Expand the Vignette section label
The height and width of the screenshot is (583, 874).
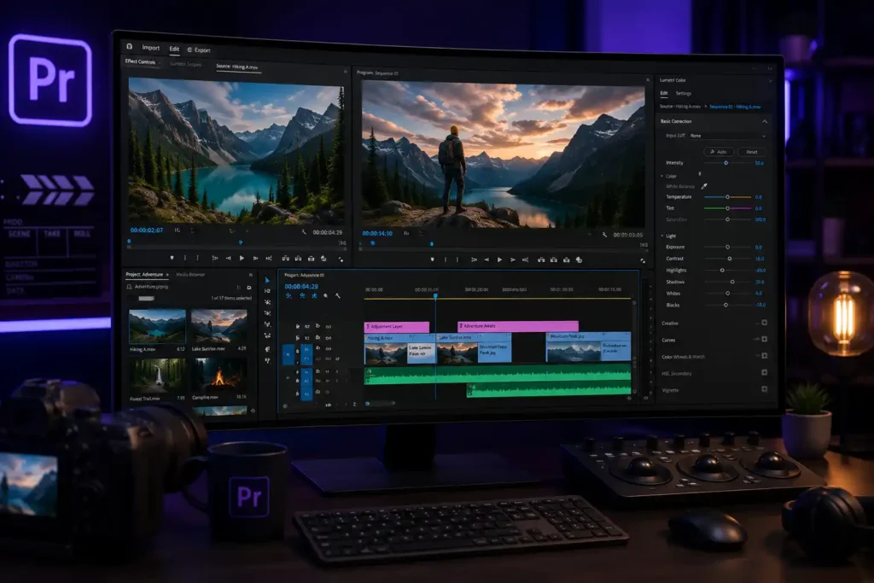point(670,390)
